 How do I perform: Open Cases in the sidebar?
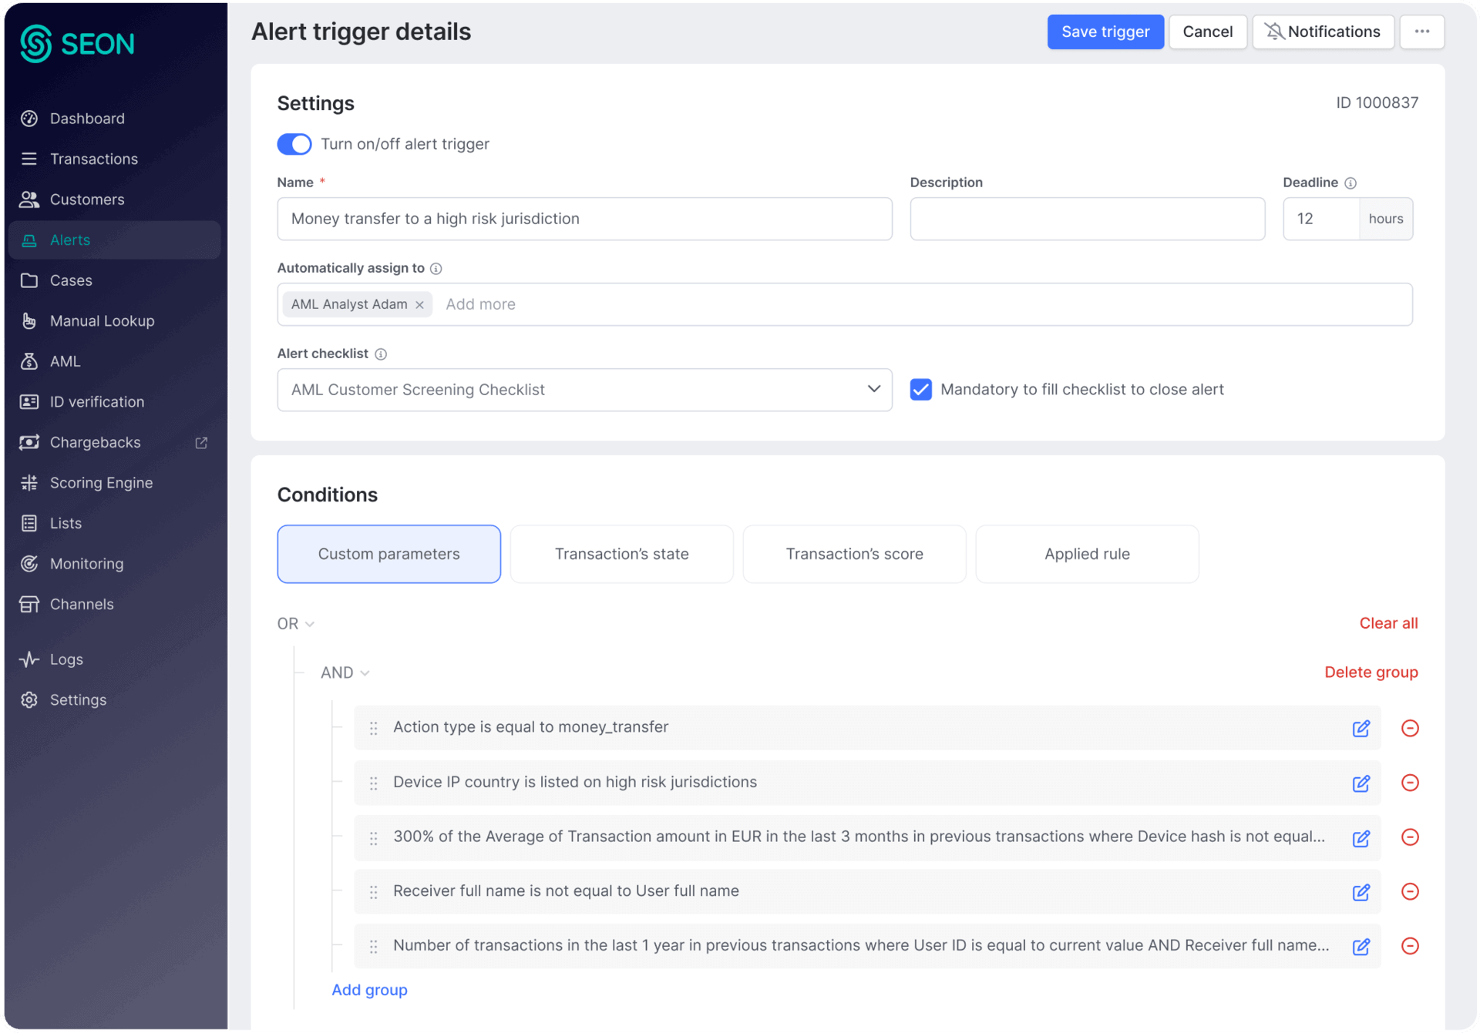[x=114, y=280]
